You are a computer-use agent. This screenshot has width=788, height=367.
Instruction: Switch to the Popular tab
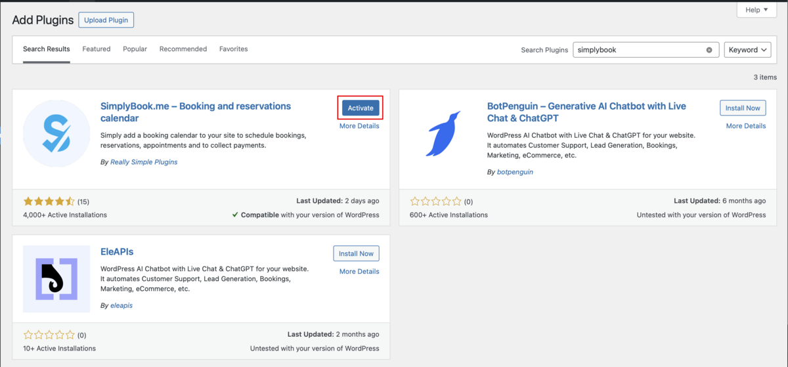135,49
